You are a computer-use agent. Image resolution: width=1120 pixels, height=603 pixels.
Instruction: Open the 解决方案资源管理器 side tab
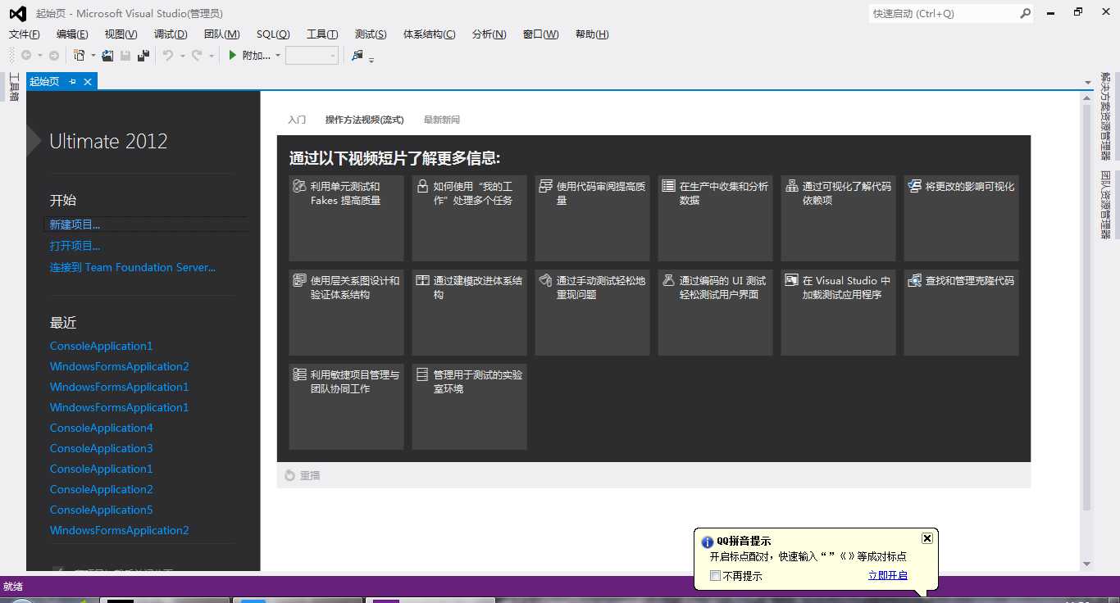[1106, 116]
